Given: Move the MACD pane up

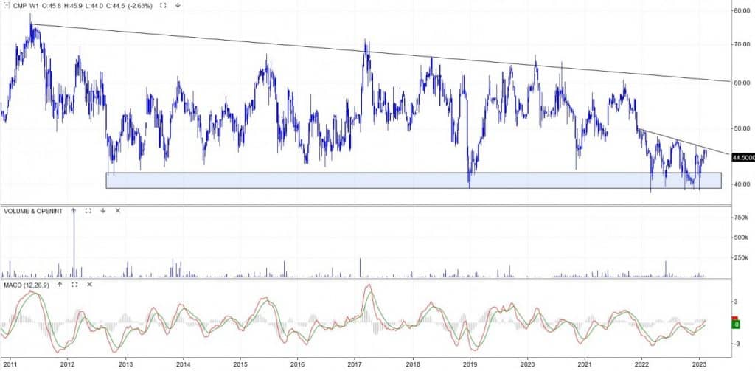Looking at the screenshot, I should pos(59,284).
